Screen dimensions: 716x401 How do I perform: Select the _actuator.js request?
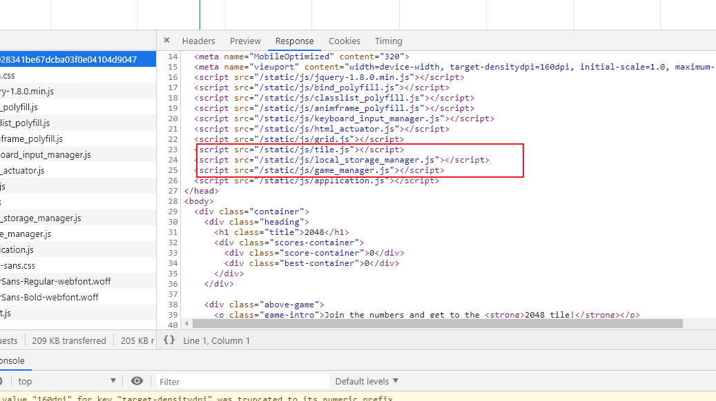point(77,170)
